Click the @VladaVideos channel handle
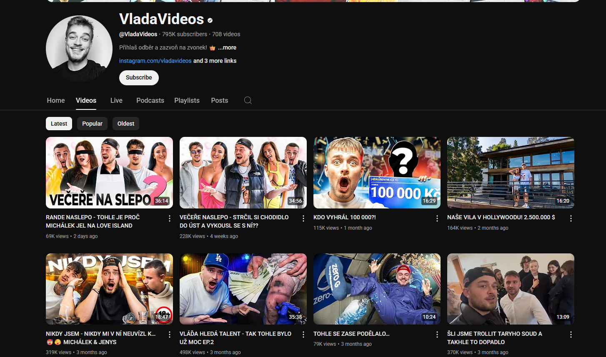The width and height of the screenshot is (606, 357). (138, 34)
